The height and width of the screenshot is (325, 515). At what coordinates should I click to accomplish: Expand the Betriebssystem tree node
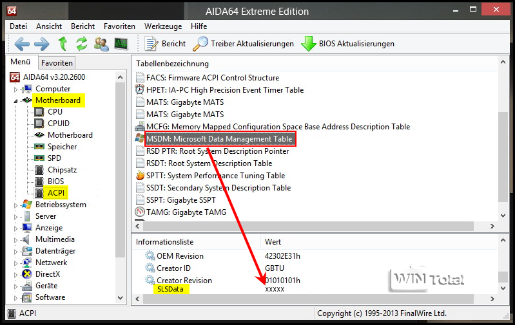click(x=15, y=205)
